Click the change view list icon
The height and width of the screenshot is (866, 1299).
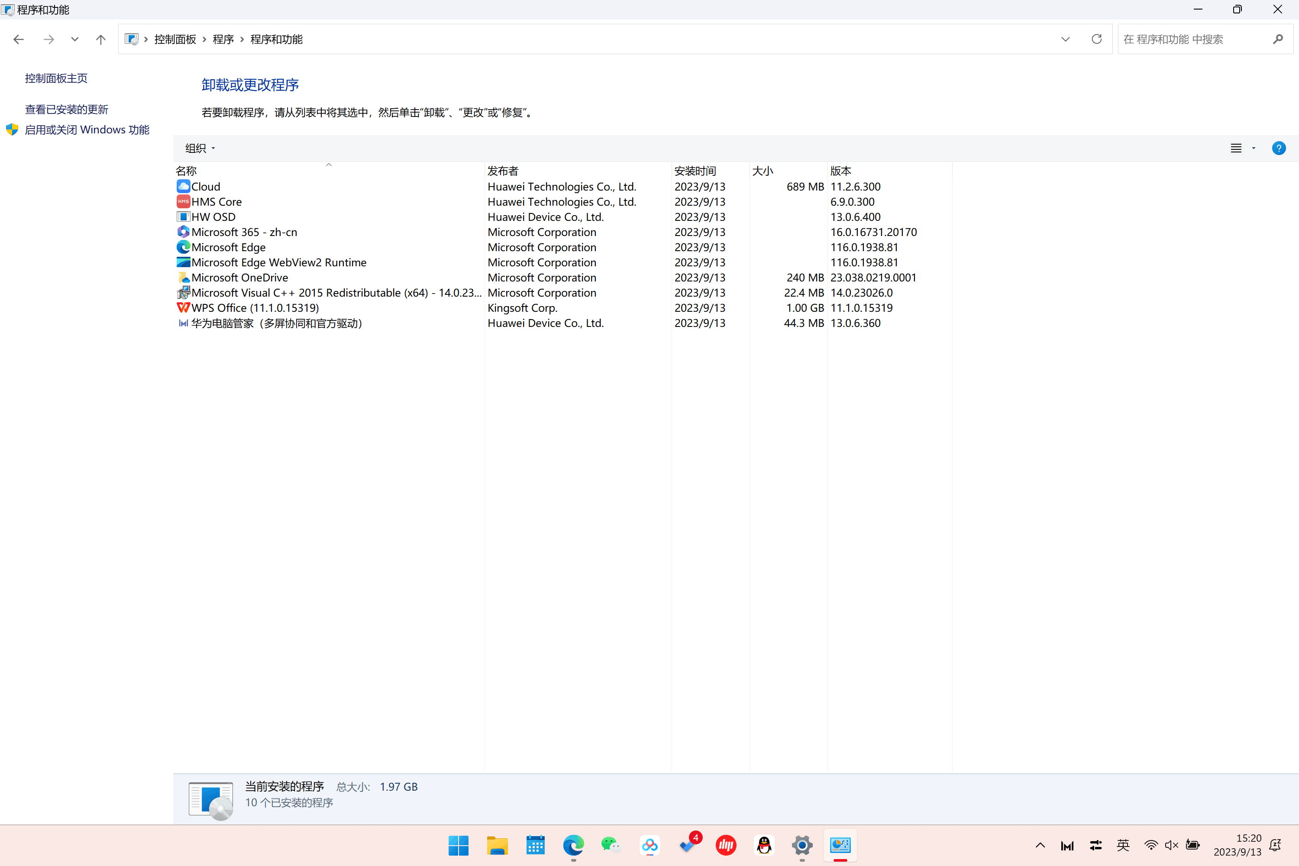pos(1236,148)
